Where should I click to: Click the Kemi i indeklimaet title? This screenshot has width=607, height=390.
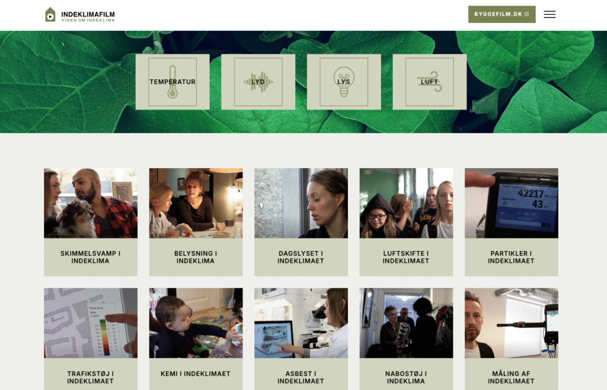(196, 374)
